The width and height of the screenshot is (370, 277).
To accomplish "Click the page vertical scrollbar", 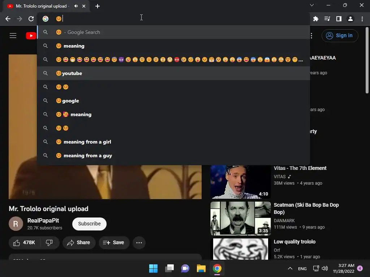I will 367,61.
